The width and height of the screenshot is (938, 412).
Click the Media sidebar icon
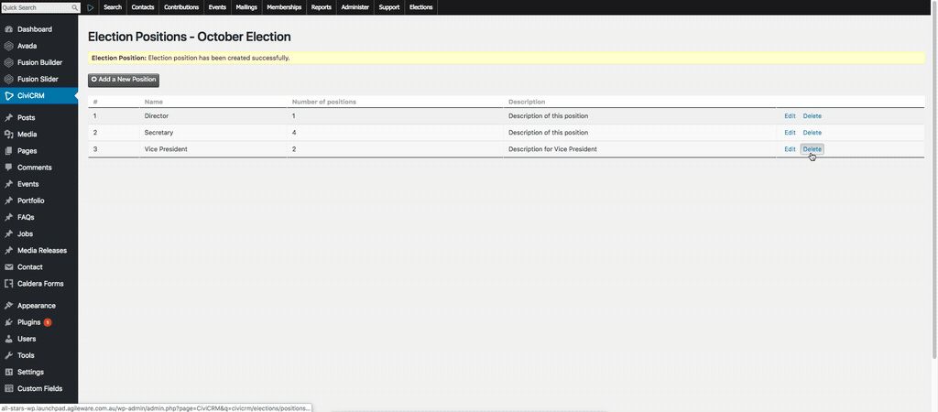point(9,135)
